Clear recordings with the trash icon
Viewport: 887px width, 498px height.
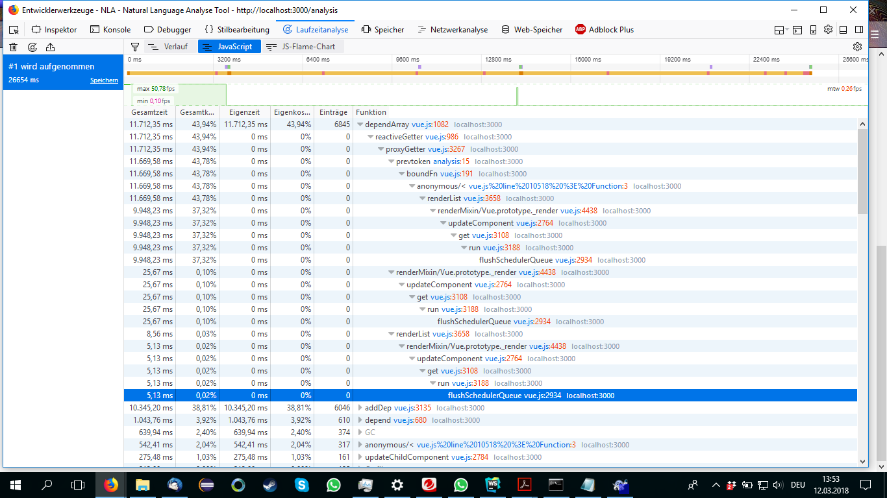[12, 47]
